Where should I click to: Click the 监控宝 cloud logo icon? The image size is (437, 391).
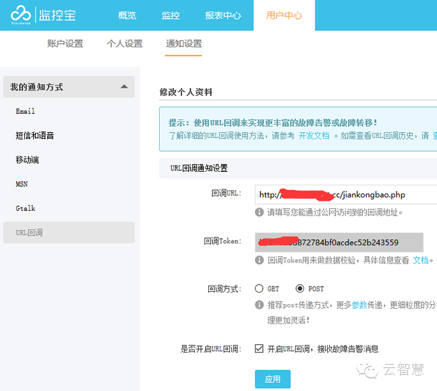tap(21, 14)
